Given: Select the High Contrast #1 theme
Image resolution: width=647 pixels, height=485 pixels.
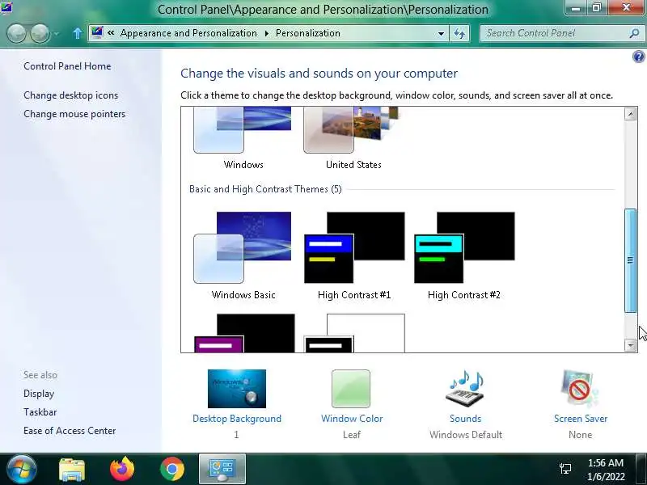Looking at the screenshot, I should pyautogui.click(x=354, y=255).
